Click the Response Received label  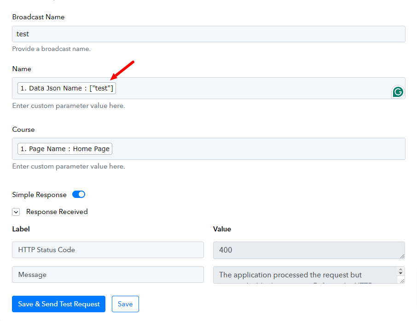pyautogui.click(x=57, y=212)
